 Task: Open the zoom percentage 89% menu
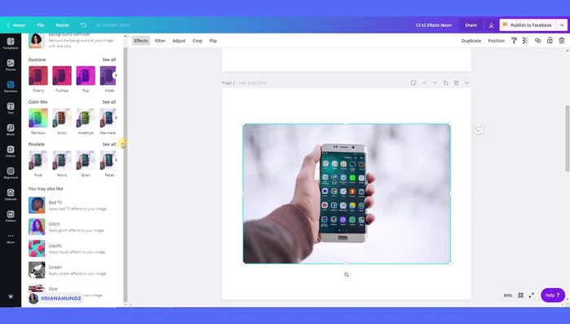coord(508,295)
